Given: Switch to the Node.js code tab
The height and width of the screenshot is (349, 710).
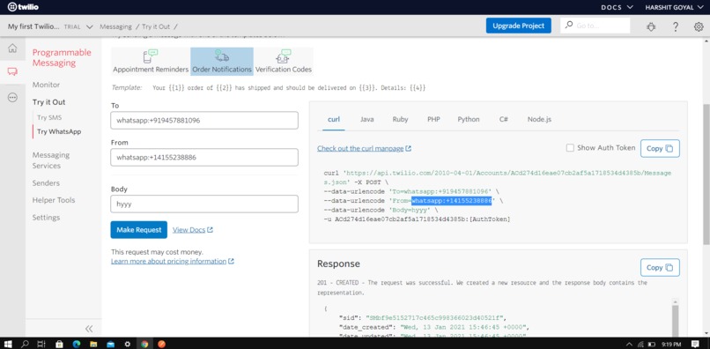Looking at the screenshot, I should point(539,119).
